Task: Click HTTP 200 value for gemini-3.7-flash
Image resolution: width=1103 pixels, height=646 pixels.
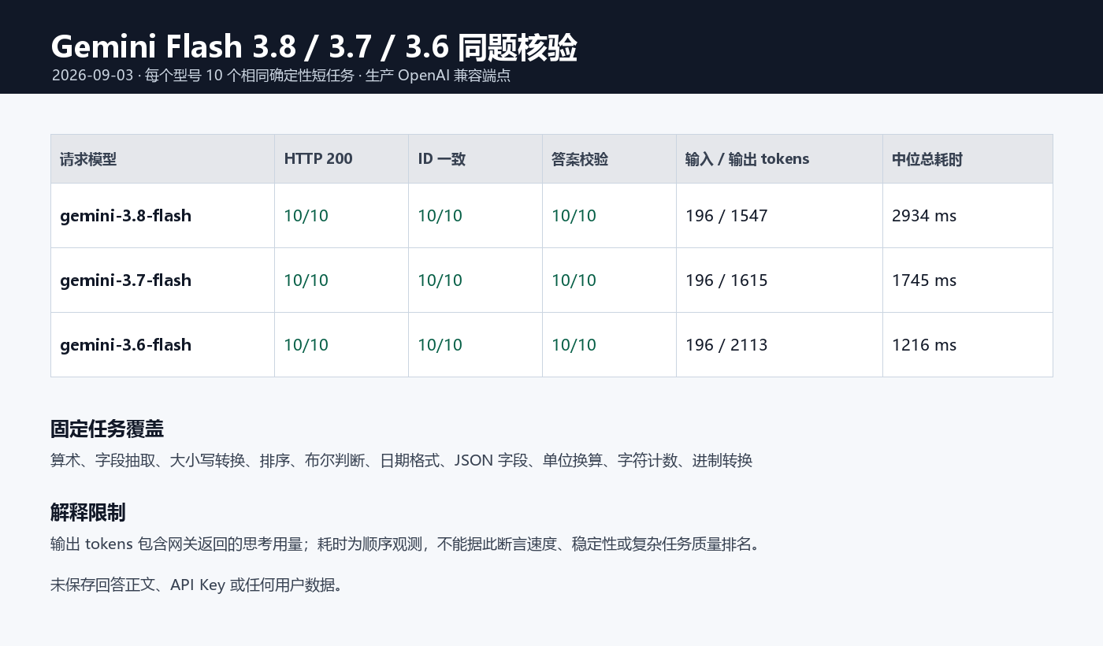Action: (306, 280)
